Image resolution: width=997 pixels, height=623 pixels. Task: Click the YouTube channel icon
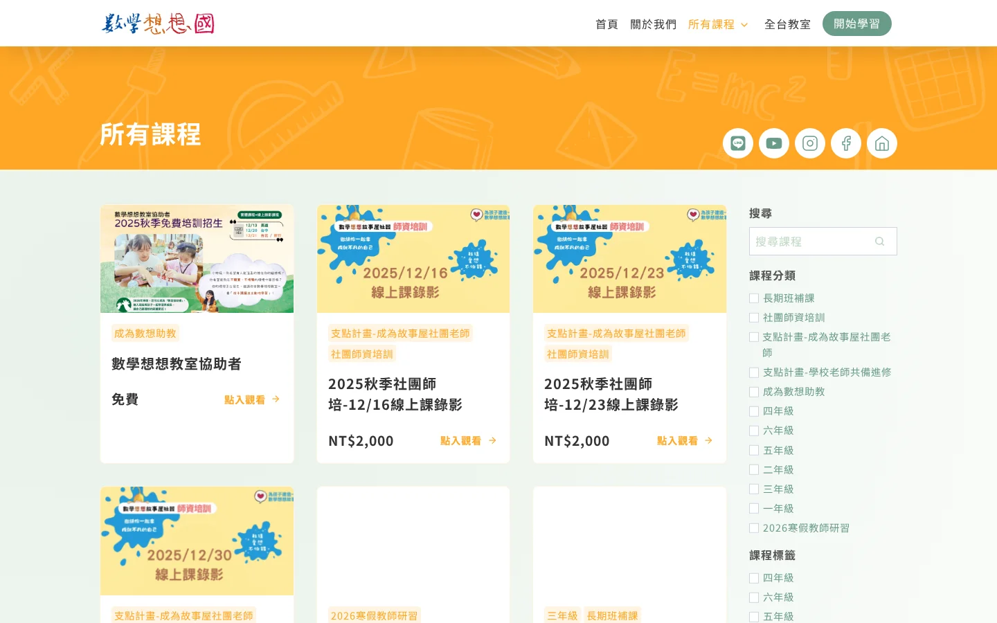click(x=774, y=143)
